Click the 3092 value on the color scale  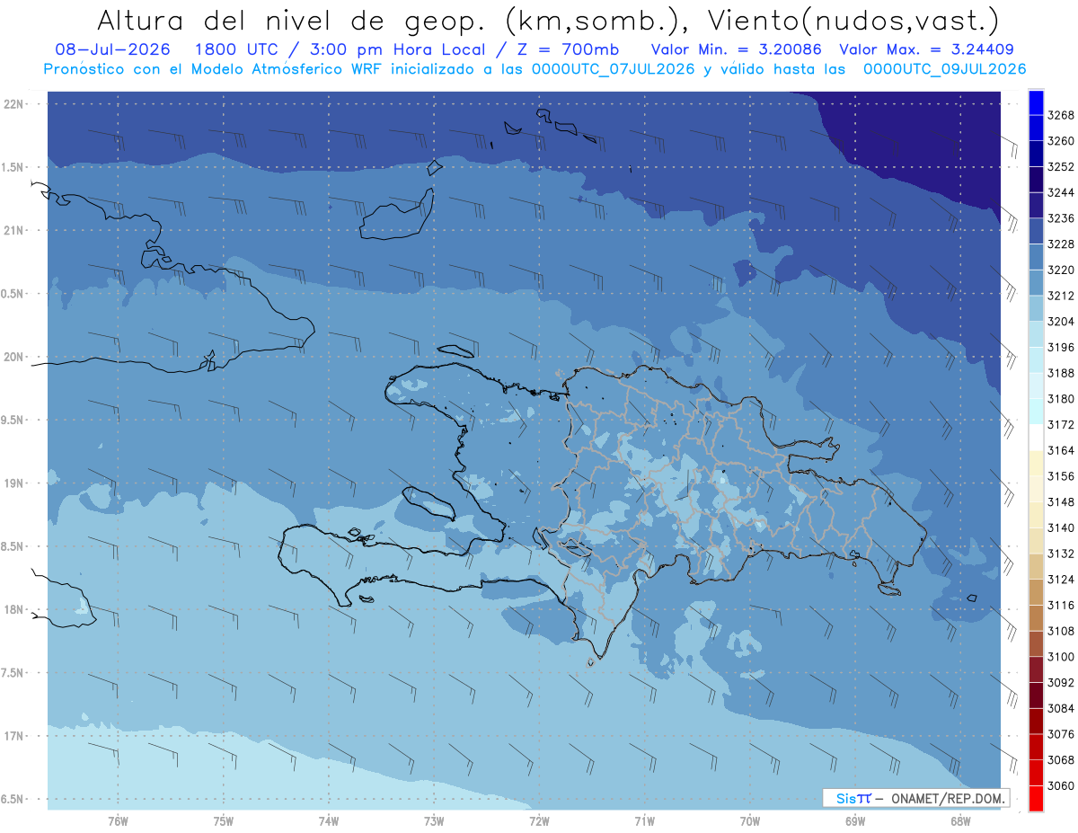[1061, 683]
